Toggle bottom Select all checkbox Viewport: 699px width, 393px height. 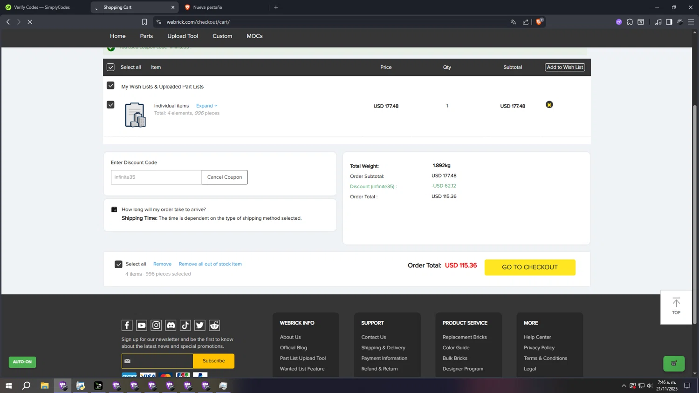[x=118, y=264]
